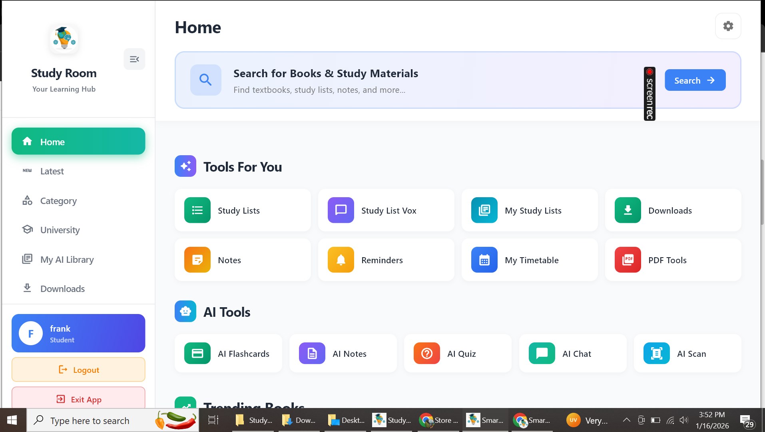Click the sparkle icon beside Tools For You
Screen dimensions: 765x432
[185, 166]
